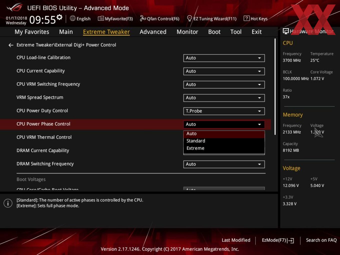Viewport: 340px width, 255px height.
Task: Select the Exit tab
Action: (x=256, y=32)
